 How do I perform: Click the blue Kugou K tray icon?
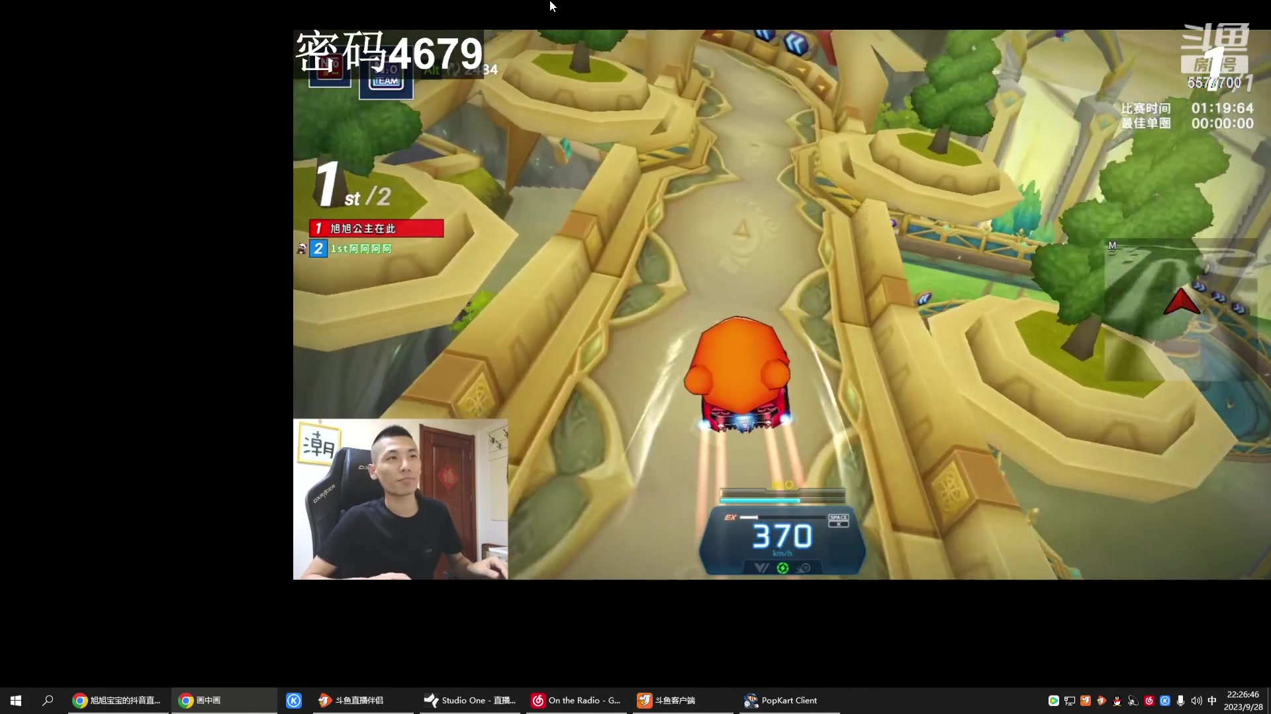pos(1164,701)
